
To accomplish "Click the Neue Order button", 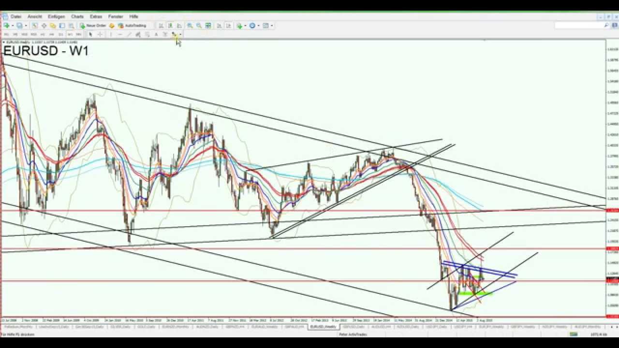I will pos(93,26).
